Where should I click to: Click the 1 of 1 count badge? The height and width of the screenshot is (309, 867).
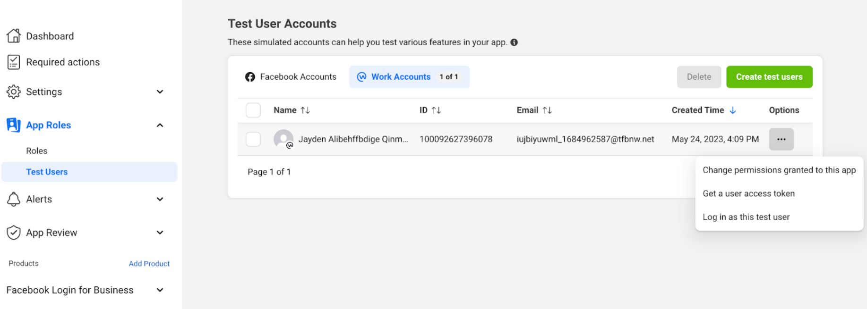449,77
